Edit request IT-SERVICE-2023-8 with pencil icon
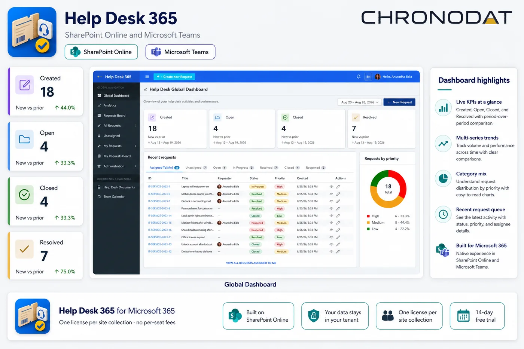This screenshot has width=524, height=349. (338, 208)
